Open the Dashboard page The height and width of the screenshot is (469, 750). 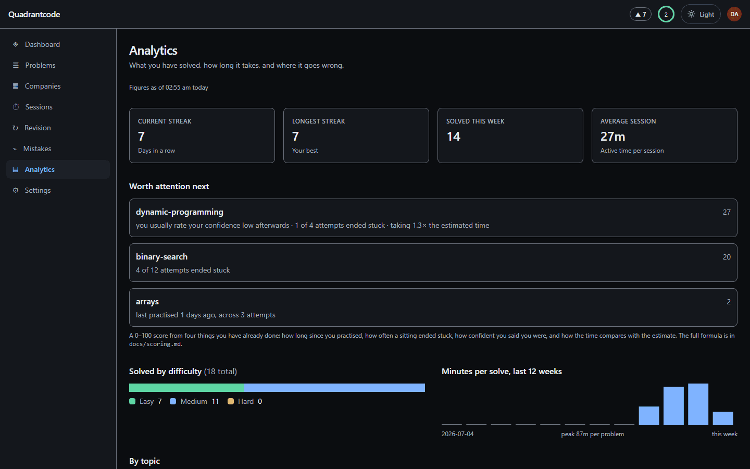point(58,44)
